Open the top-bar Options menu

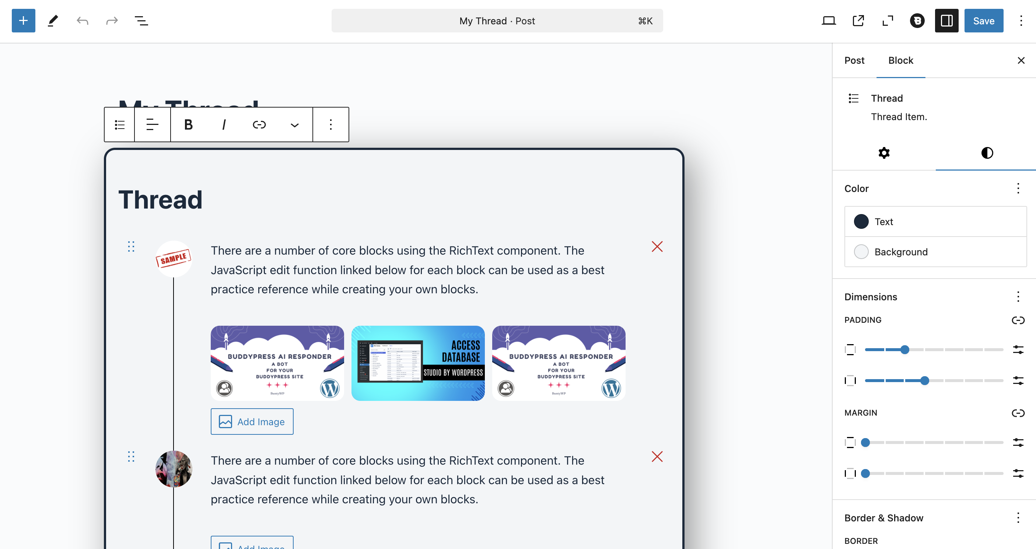tap(1021, 21)
